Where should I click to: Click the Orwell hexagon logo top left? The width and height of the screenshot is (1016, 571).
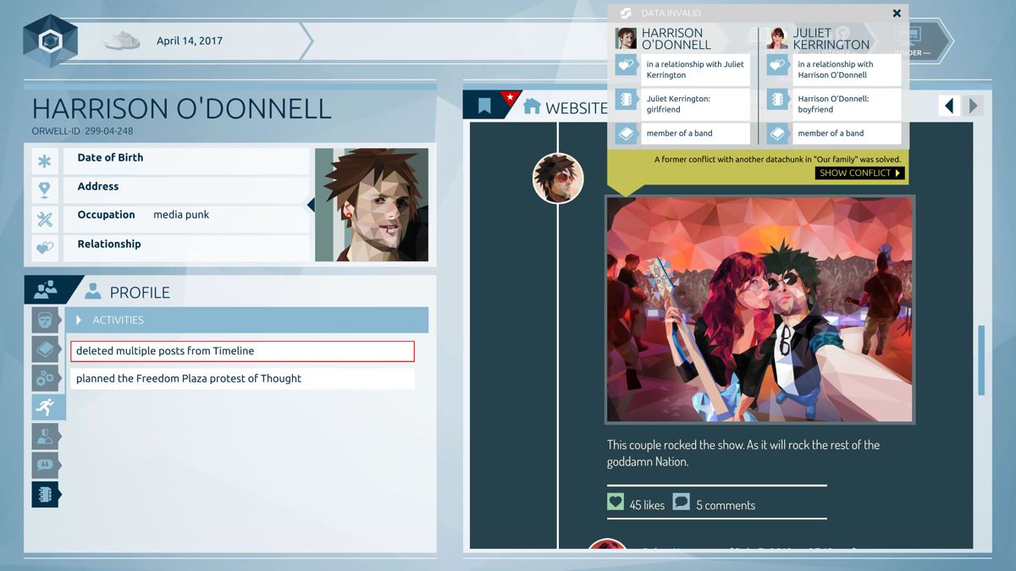[49, 38]
